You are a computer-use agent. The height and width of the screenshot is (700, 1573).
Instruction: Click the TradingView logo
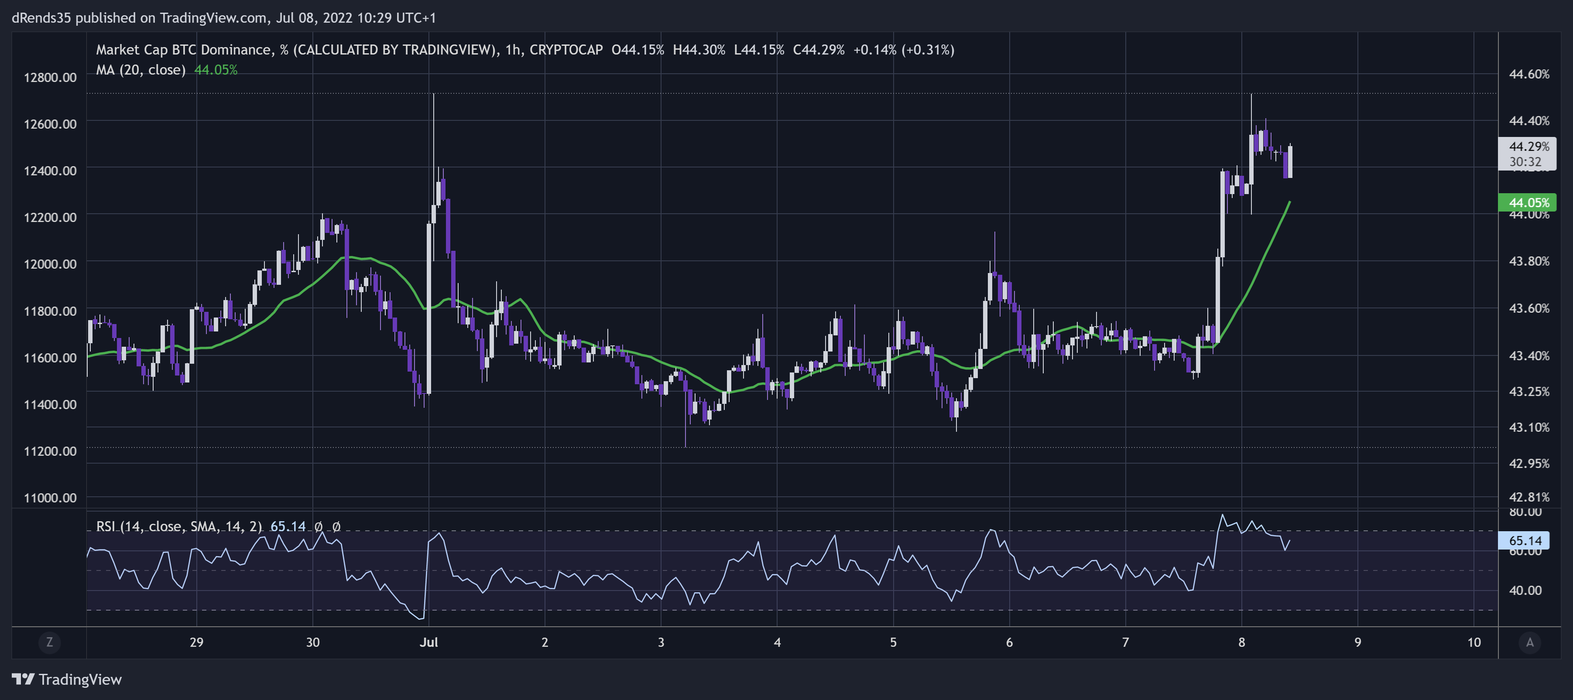tap(67, 679)
